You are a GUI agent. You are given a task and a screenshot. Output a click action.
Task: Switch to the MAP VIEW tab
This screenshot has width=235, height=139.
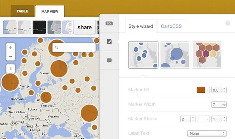coord(50,11)
